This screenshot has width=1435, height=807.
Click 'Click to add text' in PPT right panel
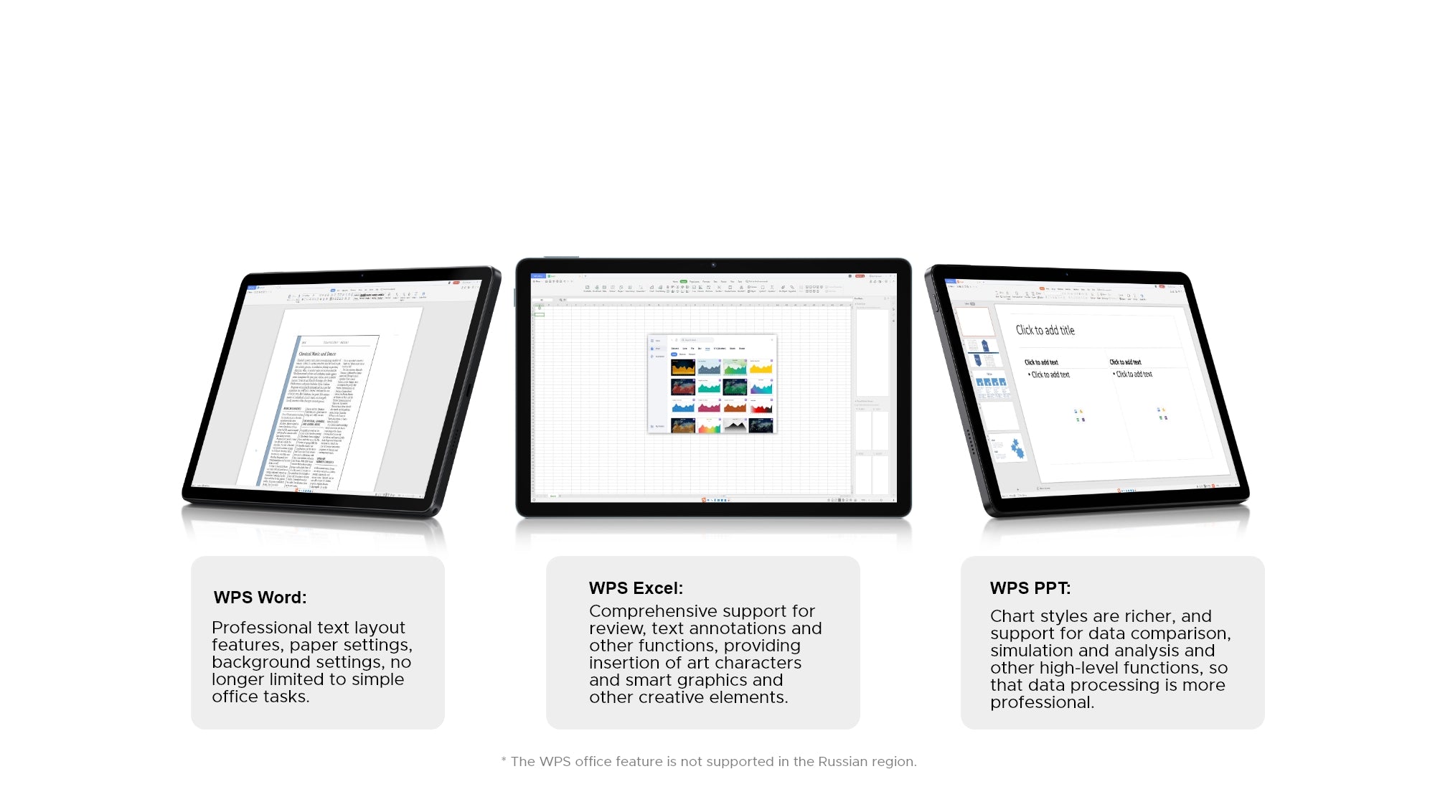point(1124,362)
